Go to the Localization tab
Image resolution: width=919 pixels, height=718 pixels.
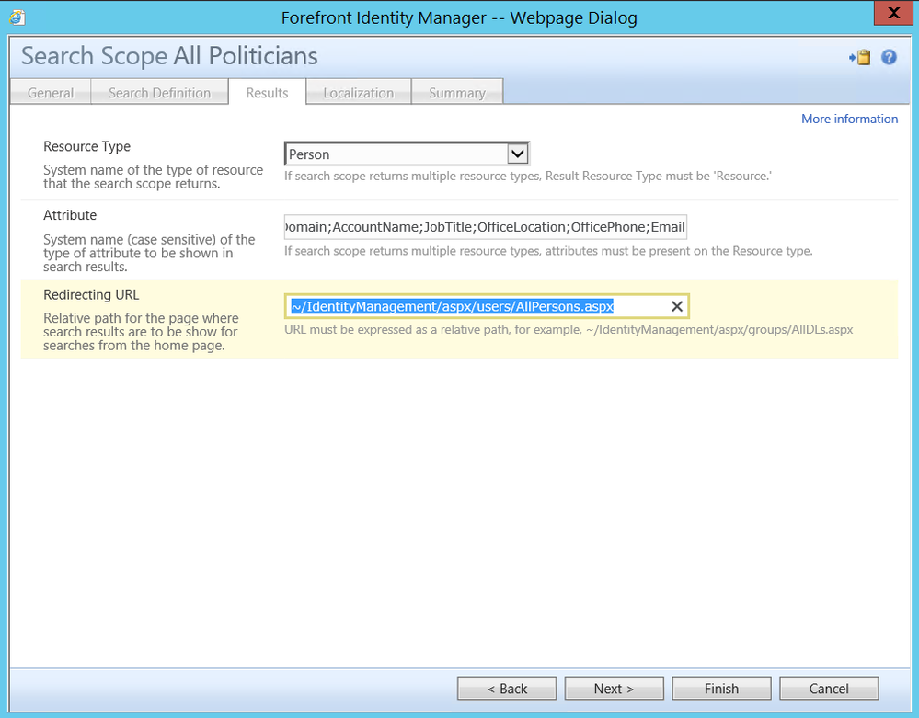coord(359,93)
